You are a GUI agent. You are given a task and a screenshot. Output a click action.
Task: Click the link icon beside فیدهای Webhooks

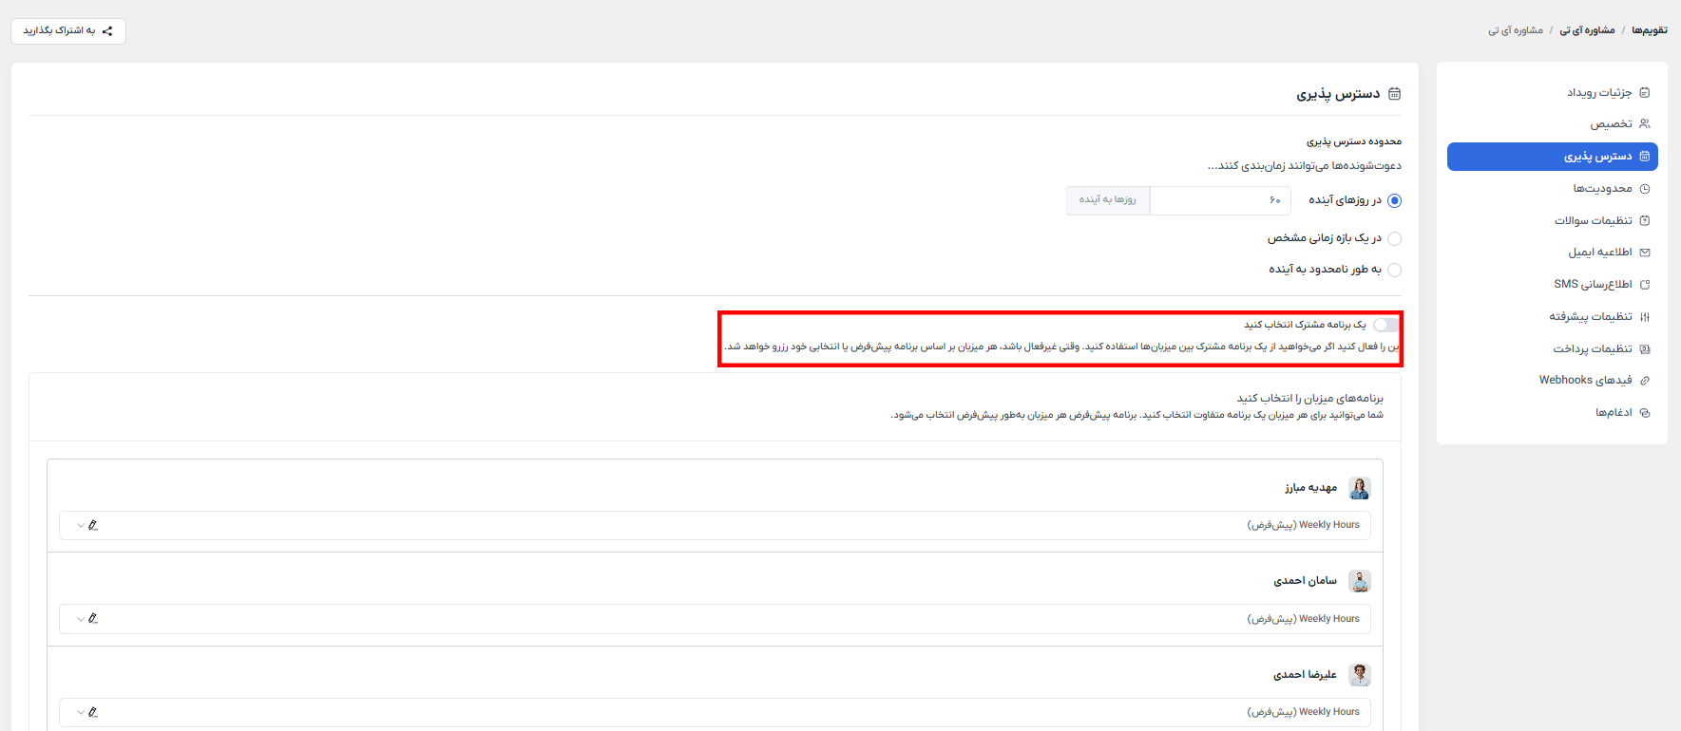click(x=1645, y=381)
